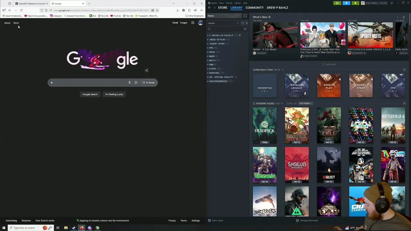
Task: Click the Steam library search field
Action: [x=225, y=29]
